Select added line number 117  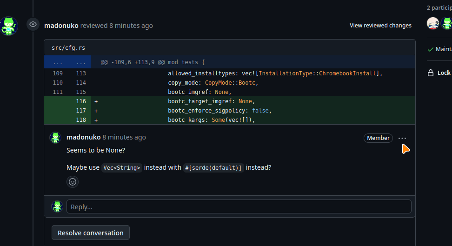[x=81, y=111]
